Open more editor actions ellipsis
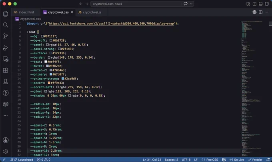The width and height of the screenshot is (272, 162). (267, 12)
